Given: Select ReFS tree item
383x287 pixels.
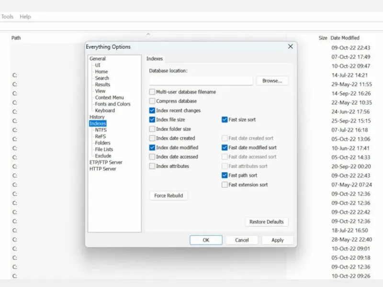Looking at the screenshot, I should pyautogui.click(x=101, y=136).
